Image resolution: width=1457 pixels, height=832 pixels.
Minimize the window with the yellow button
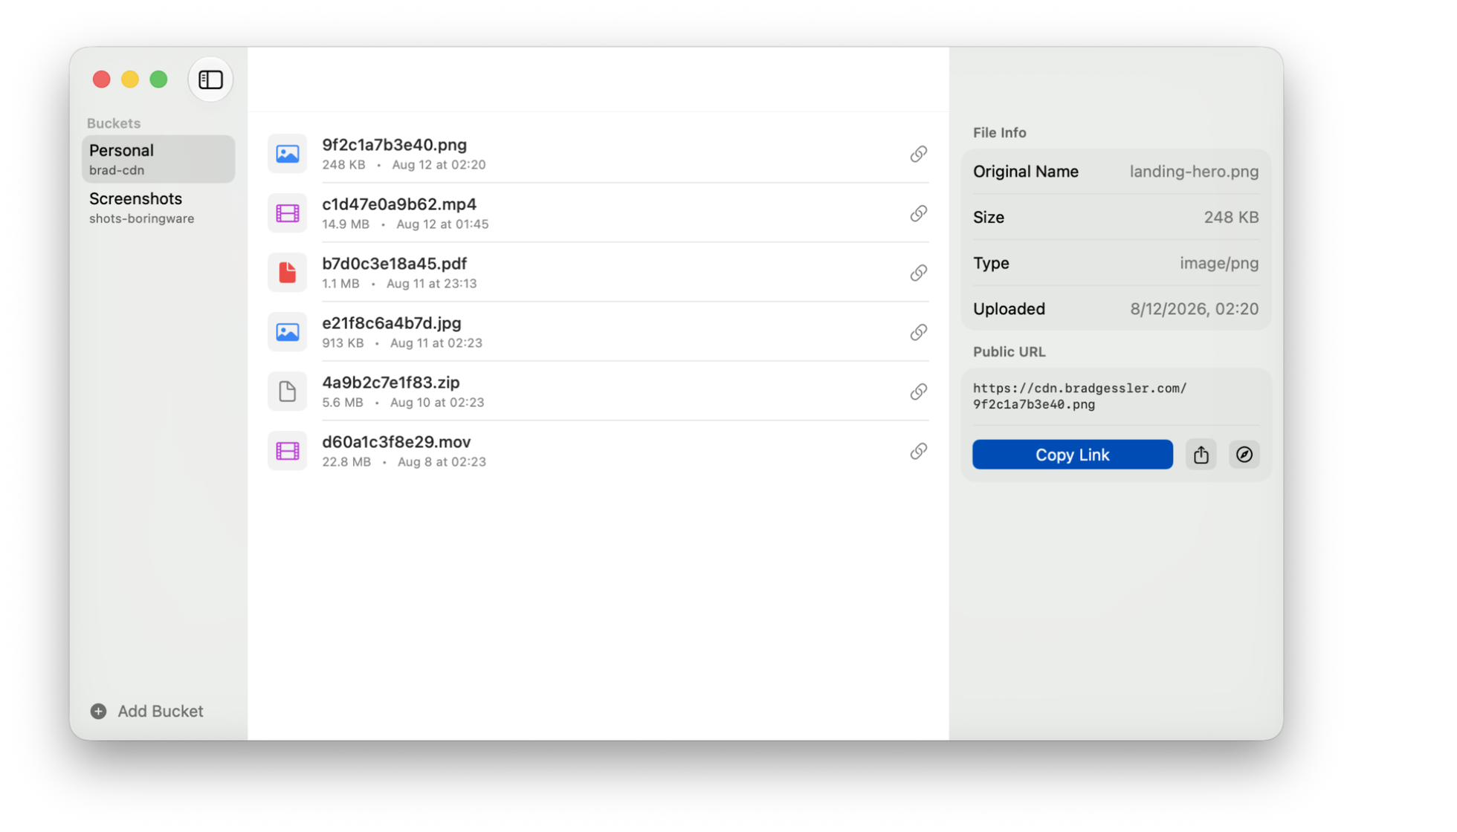[130, 79]
